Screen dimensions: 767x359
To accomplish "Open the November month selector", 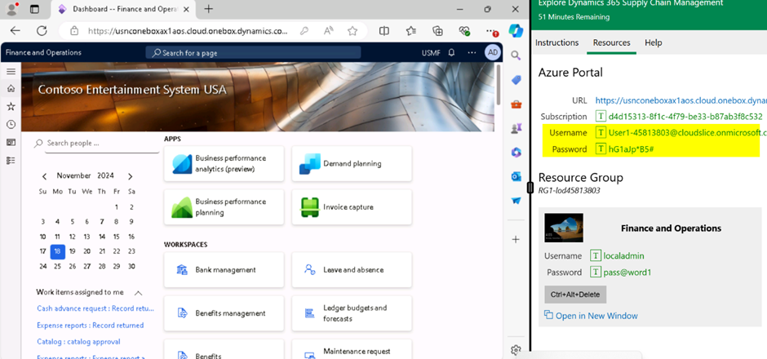I will [74, 175].
